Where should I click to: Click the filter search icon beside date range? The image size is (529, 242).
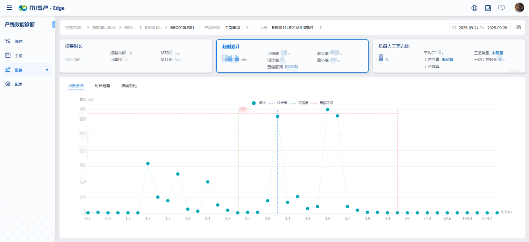click(x=518, y=28)
